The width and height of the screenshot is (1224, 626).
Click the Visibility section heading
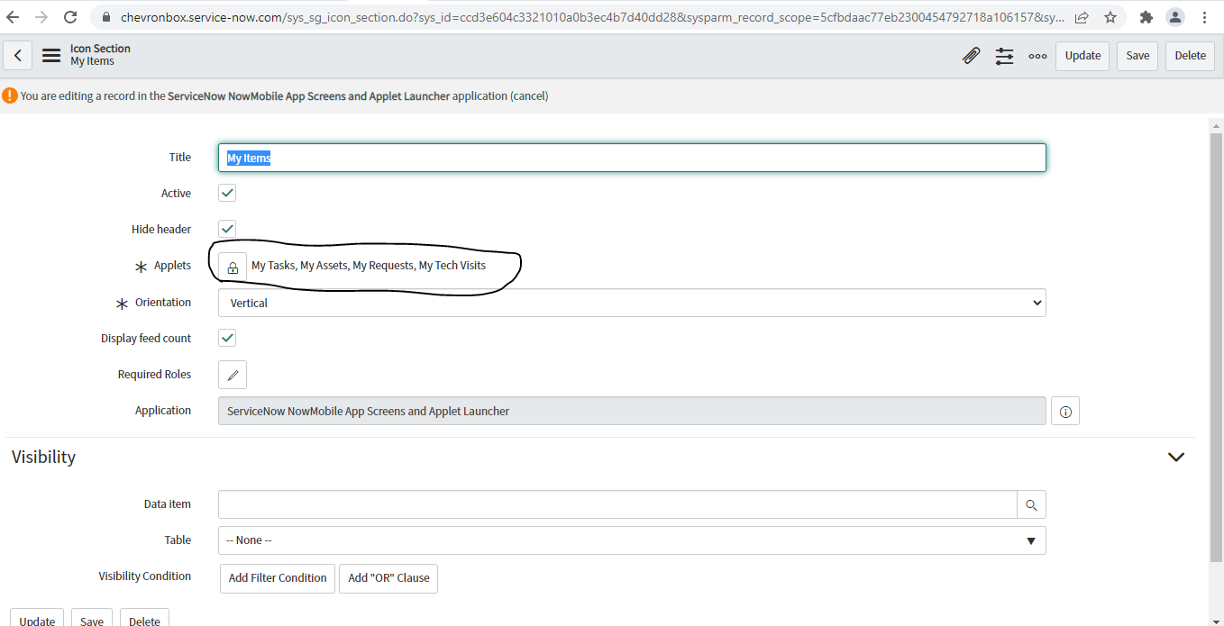pos(43,457)
